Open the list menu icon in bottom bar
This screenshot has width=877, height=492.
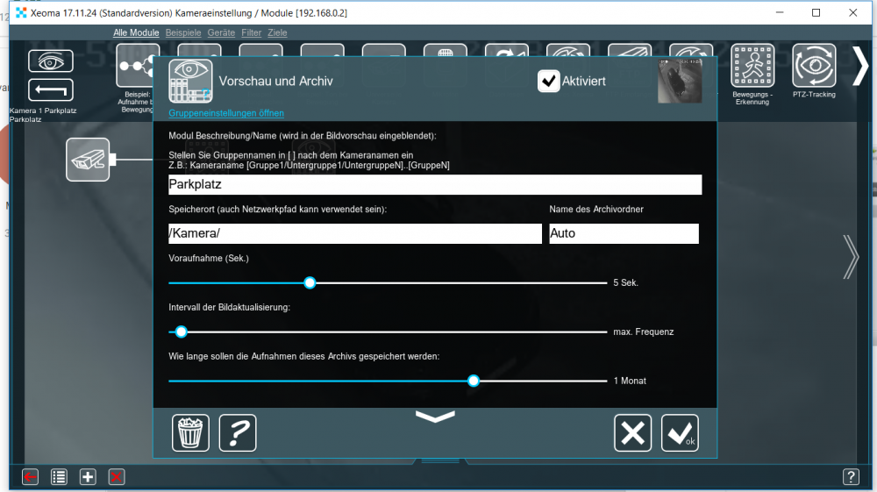59,477
